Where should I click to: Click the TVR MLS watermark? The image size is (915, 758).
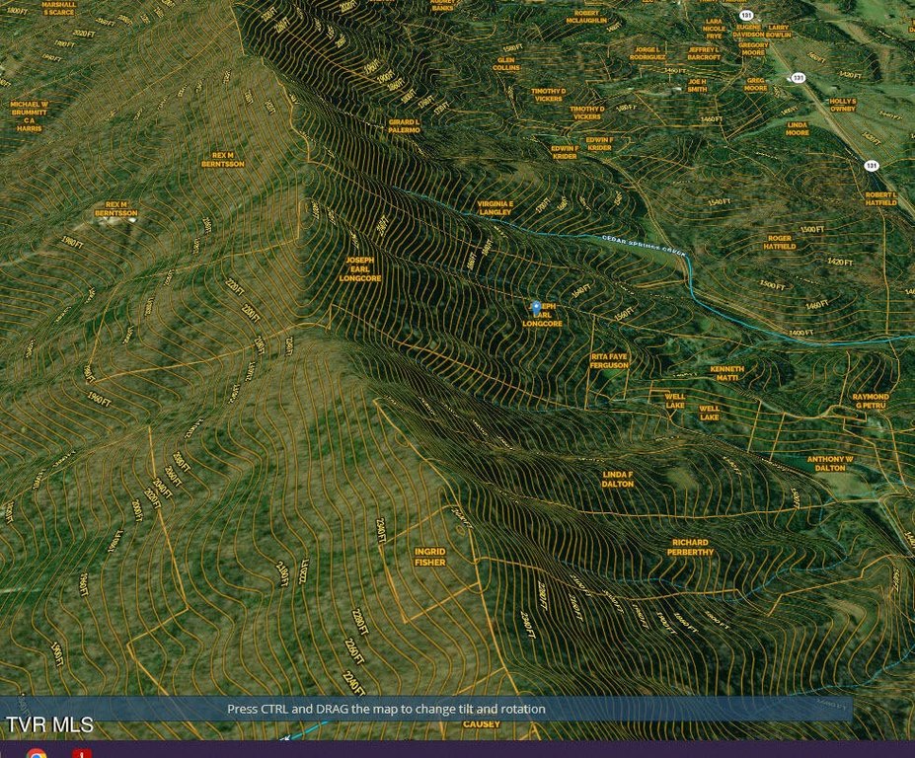point(49,725)
